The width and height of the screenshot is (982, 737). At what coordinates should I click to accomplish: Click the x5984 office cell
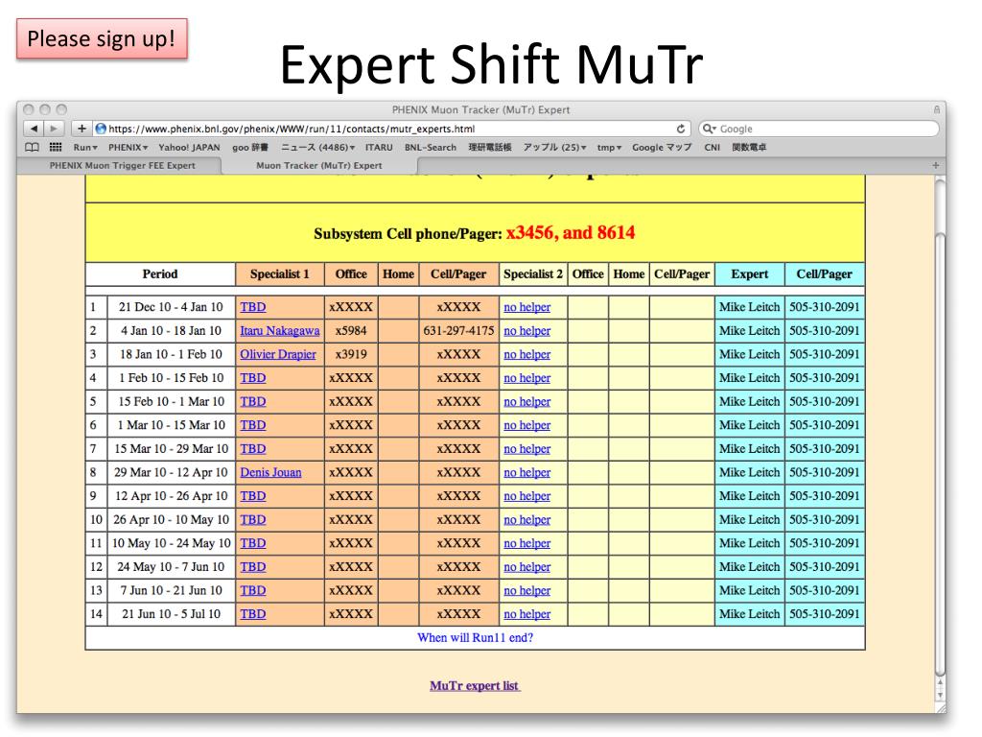(351, 331)
